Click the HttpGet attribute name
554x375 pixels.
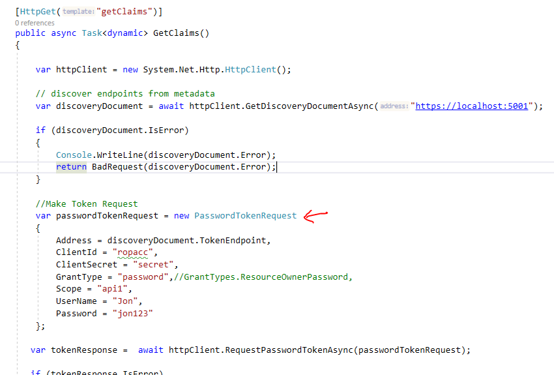pos(38,12)
